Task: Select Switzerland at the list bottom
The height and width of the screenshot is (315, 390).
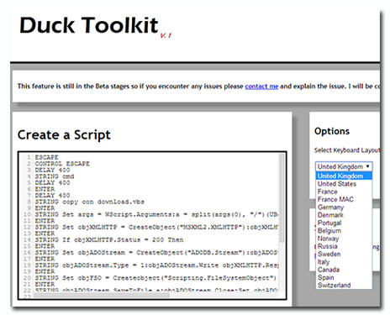Action: click(344, 286)
